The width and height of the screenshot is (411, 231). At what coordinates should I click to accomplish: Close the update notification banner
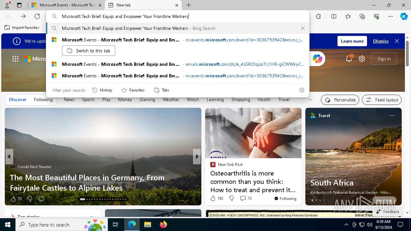coord(397,41)
